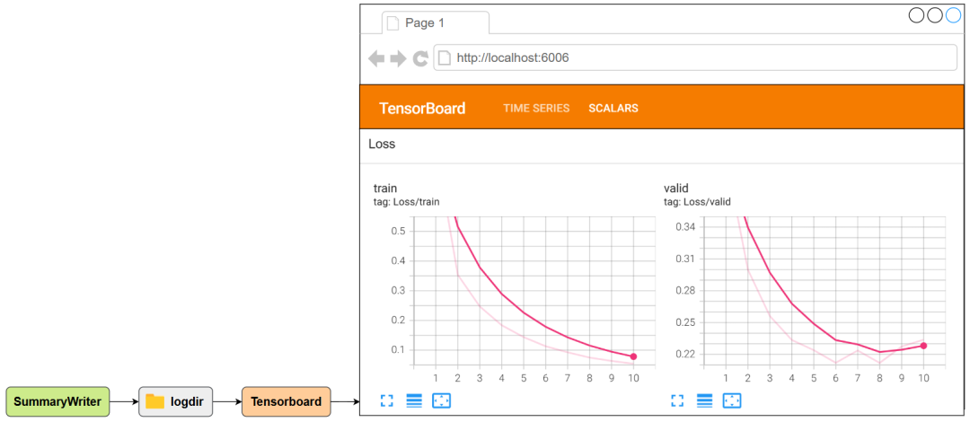Viewport: 970px width, 422px height.
Task: Click the 'tag: Loss/train' label
Action: click(x=407, y=202)
